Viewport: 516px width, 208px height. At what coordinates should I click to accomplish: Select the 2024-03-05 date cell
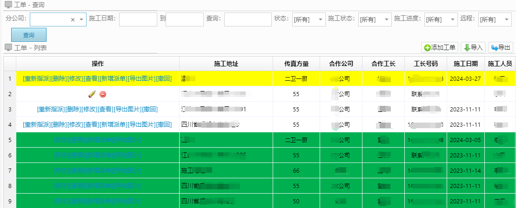(x=466, y=140)
